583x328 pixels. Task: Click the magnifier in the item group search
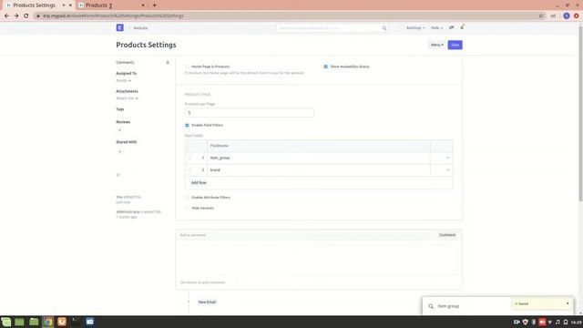431,306
